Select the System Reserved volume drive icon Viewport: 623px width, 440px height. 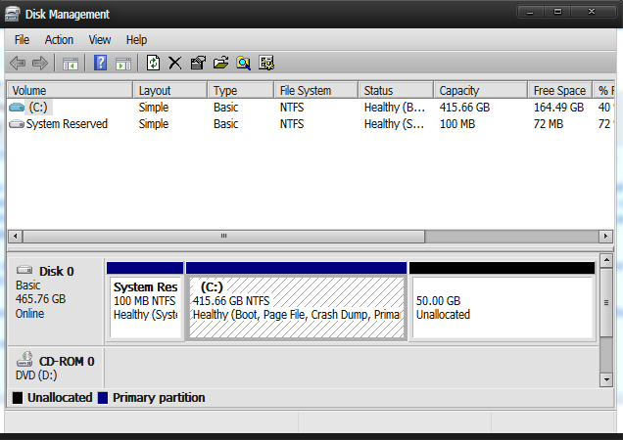click(17, 124)
